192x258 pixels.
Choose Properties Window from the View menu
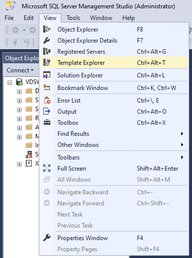tap(82, 238)
